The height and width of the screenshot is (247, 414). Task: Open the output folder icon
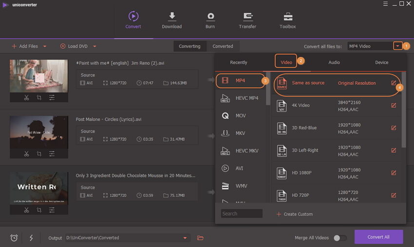point(200,238)
